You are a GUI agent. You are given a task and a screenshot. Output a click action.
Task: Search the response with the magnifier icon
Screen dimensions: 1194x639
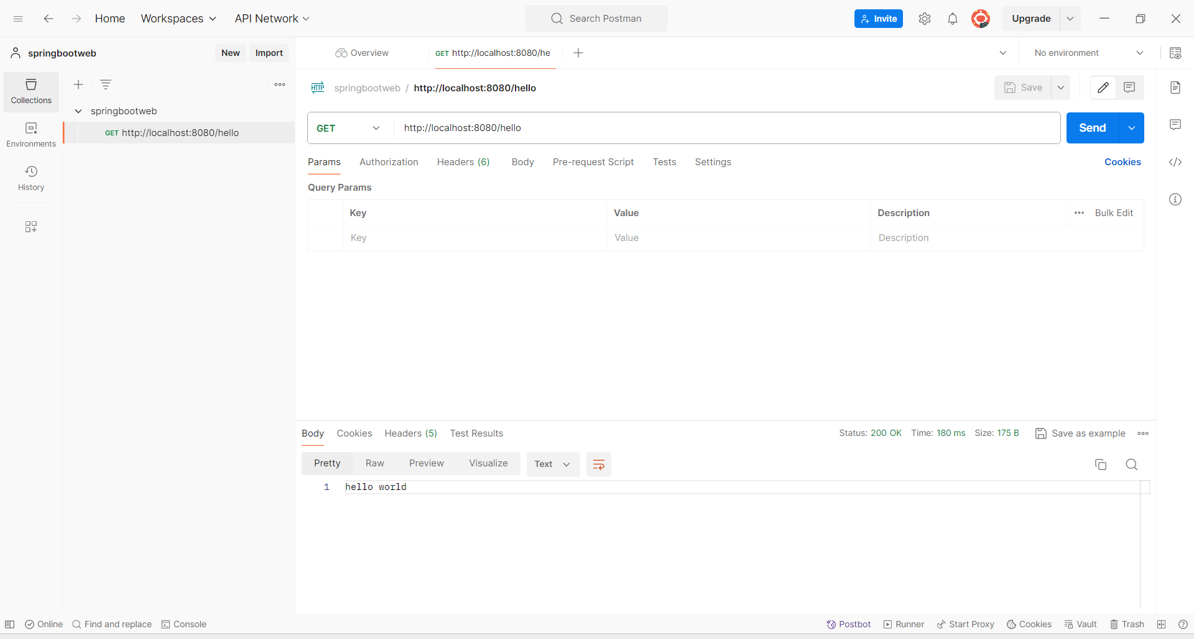click(1132, 465)
